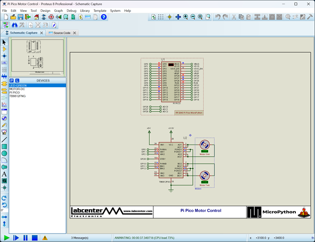Image resolution: width=315 pixels, height=242 pixels.
Task: Close the Source Code tab
Action: click(74, 33)
